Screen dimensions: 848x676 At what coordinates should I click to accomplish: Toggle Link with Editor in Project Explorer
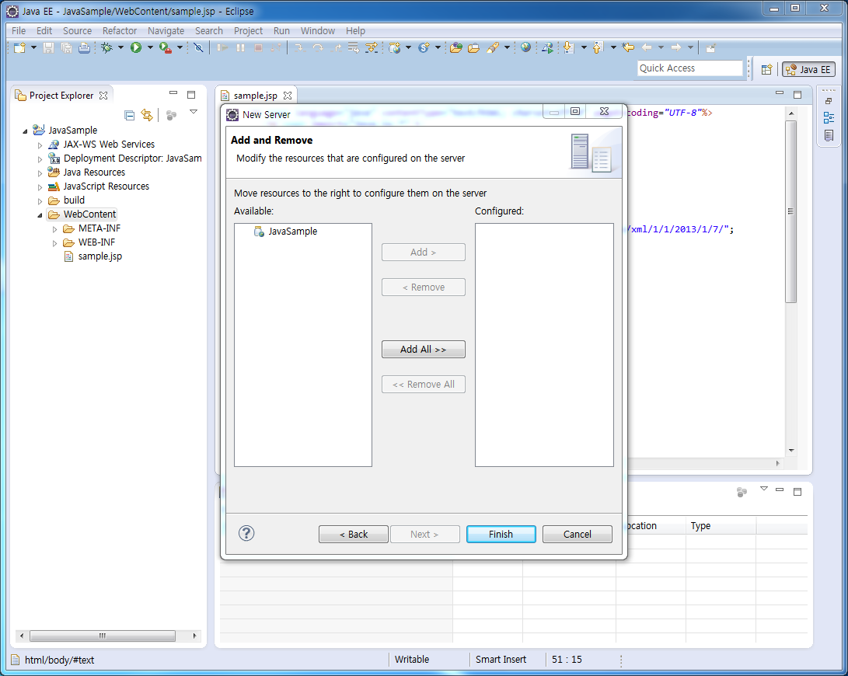[147, 115]
